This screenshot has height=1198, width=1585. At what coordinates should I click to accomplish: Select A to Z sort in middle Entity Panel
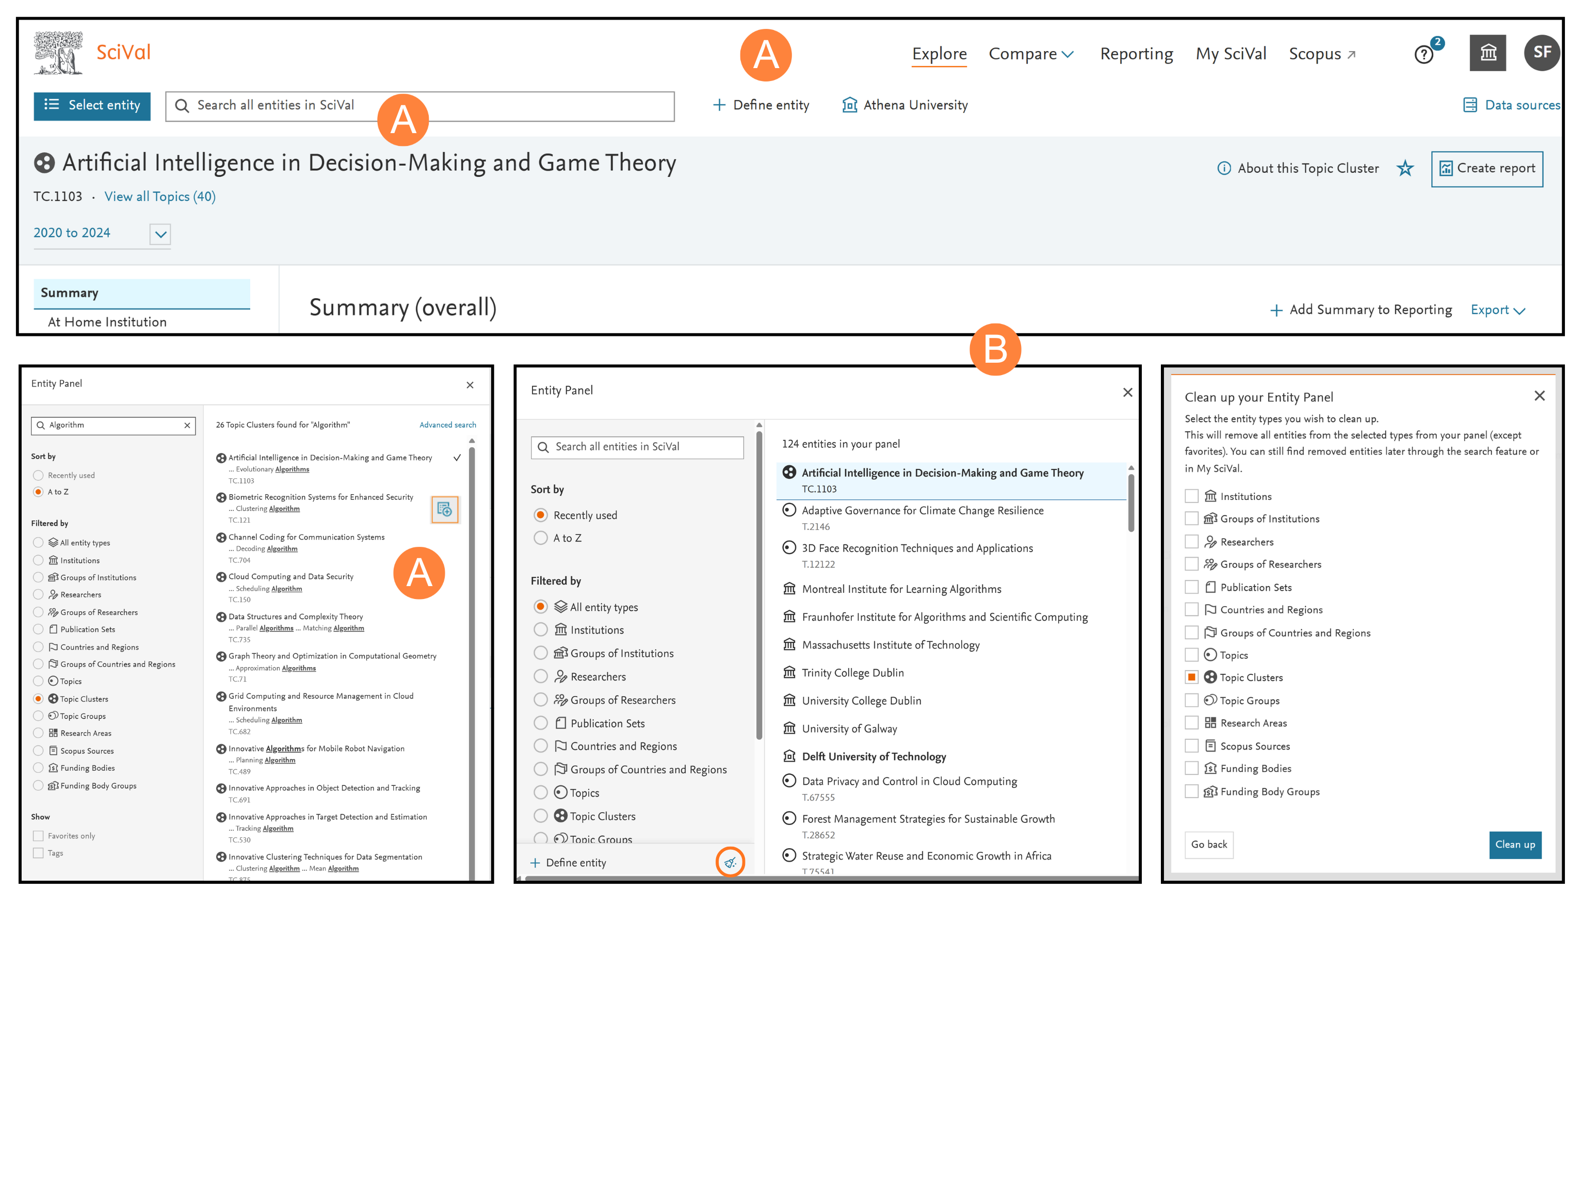click(540, 538)
